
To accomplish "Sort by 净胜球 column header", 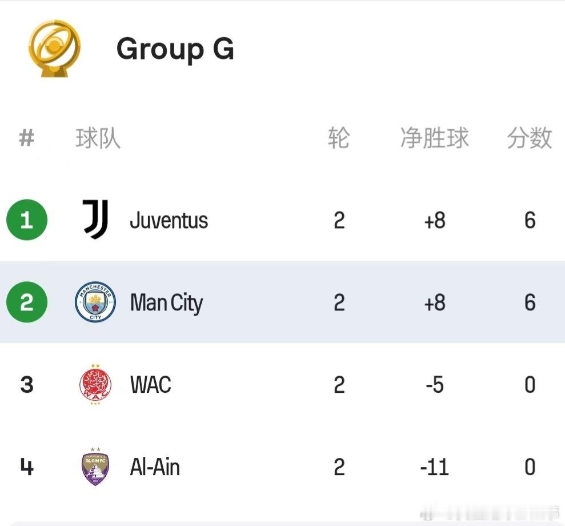I will 435,138.
